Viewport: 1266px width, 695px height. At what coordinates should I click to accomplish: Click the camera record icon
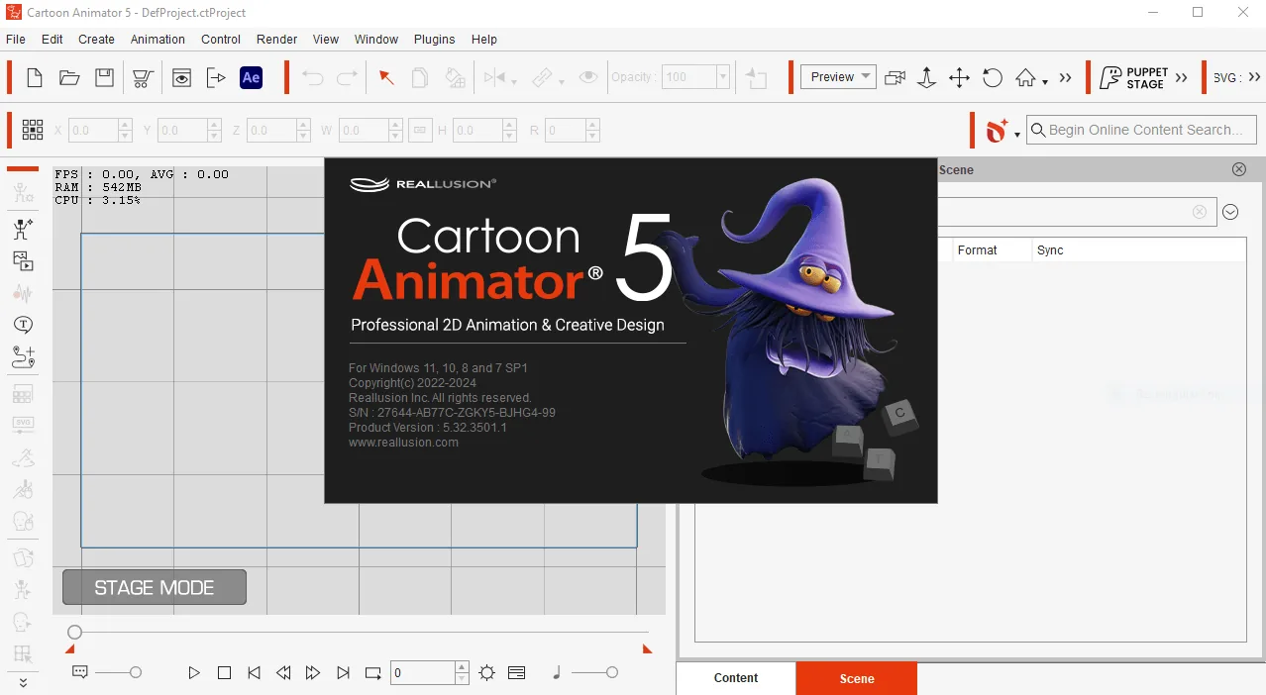click(895, 77)
